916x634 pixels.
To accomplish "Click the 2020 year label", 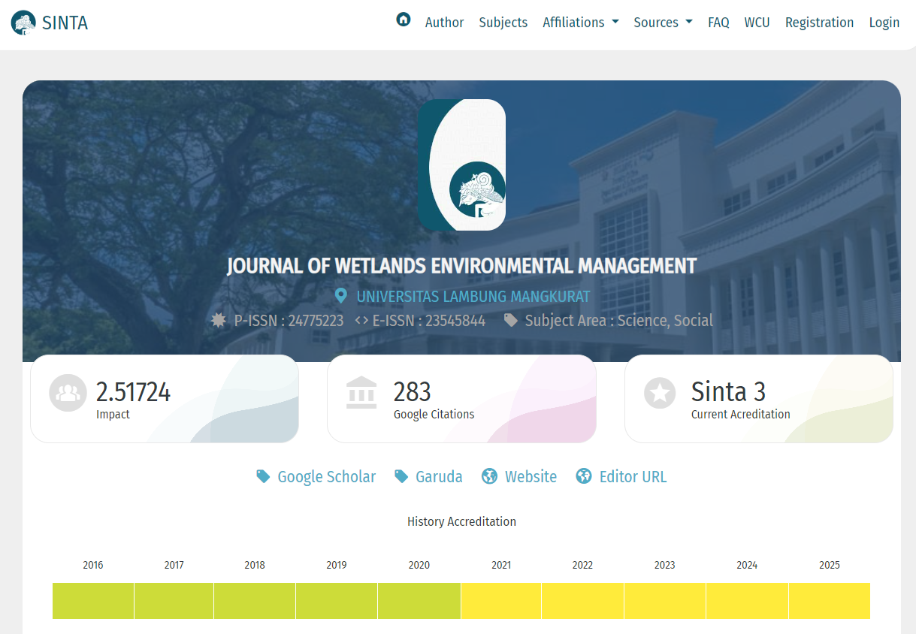I will (x=419, y=565).
